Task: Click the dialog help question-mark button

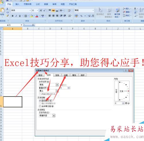Action: tap(126, 71)
